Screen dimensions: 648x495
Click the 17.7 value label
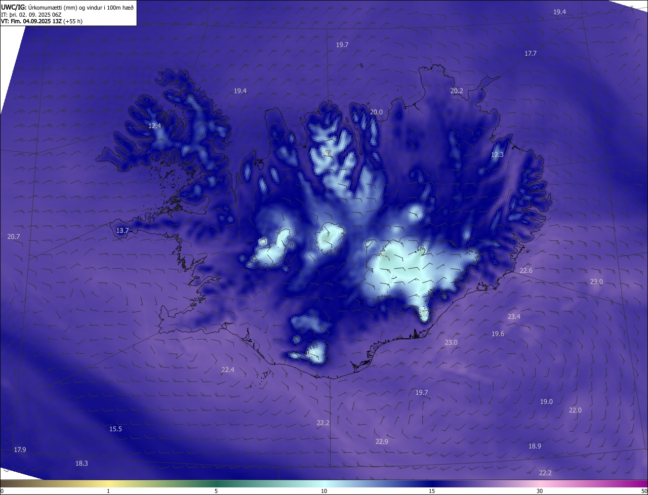(531, 53)
